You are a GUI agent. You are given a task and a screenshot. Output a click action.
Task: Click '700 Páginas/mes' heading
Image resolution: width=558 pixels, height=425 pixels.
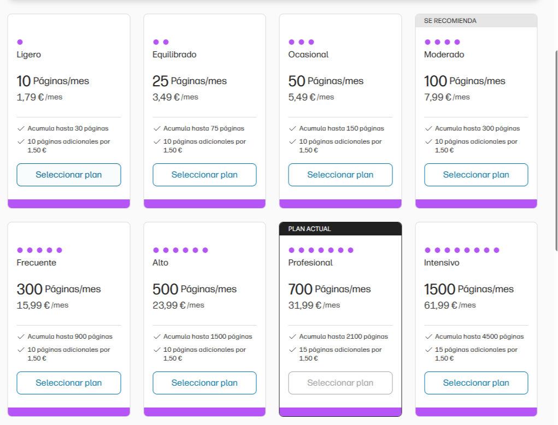[330, 289]
